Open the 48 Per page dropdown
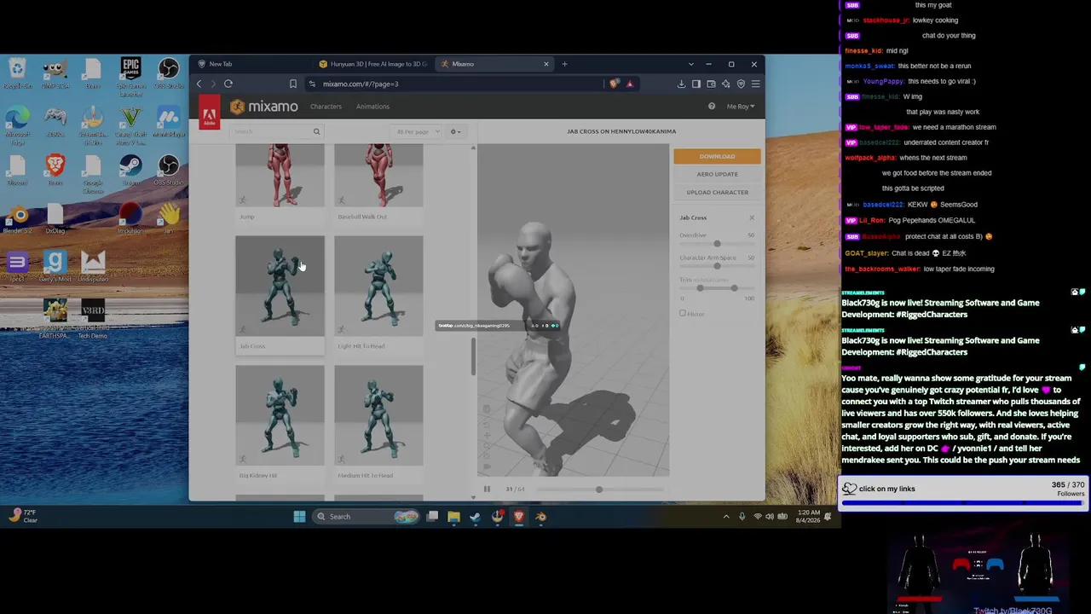 [418, 131]
